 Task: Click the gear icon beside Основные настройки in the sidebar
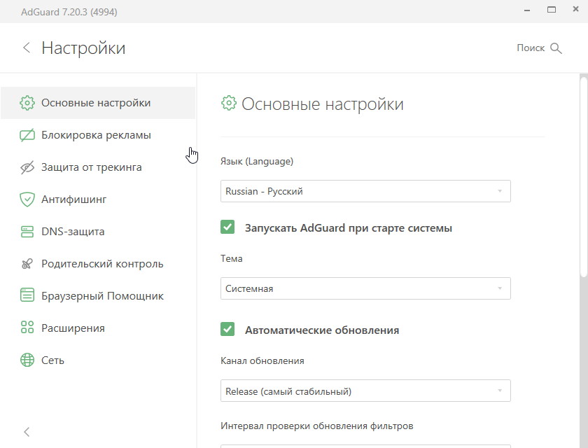point(27,103)
